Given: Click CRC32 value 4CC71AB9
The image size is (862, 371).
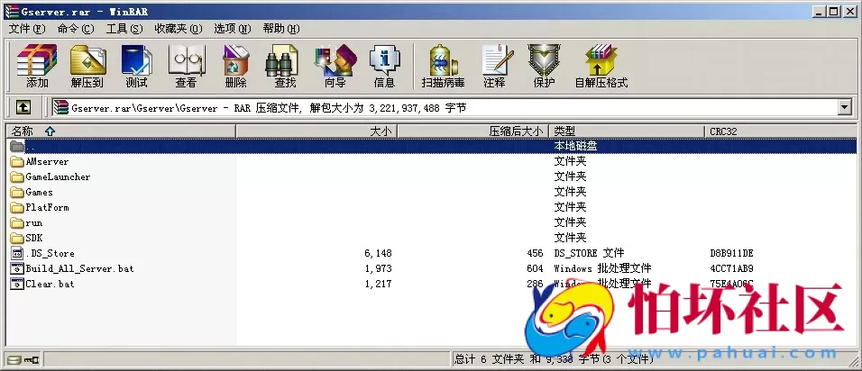Looking at the screenshot, I should (732, 268).
